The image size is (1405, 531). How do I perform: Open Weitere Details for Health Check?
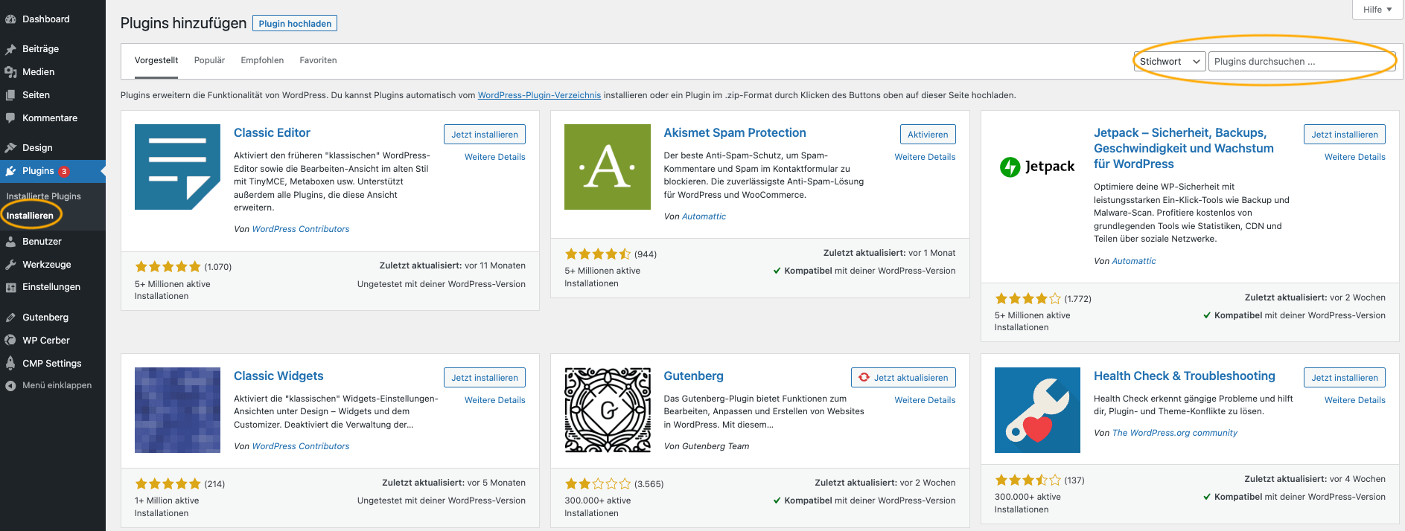click(1355, 400)
